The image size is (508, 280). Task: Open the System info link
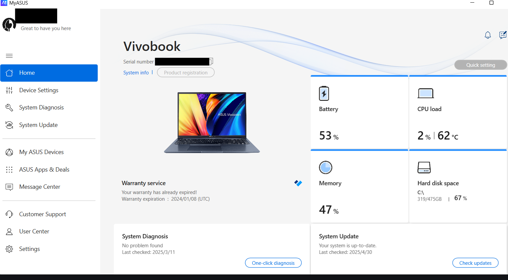[x=136, y=73]
